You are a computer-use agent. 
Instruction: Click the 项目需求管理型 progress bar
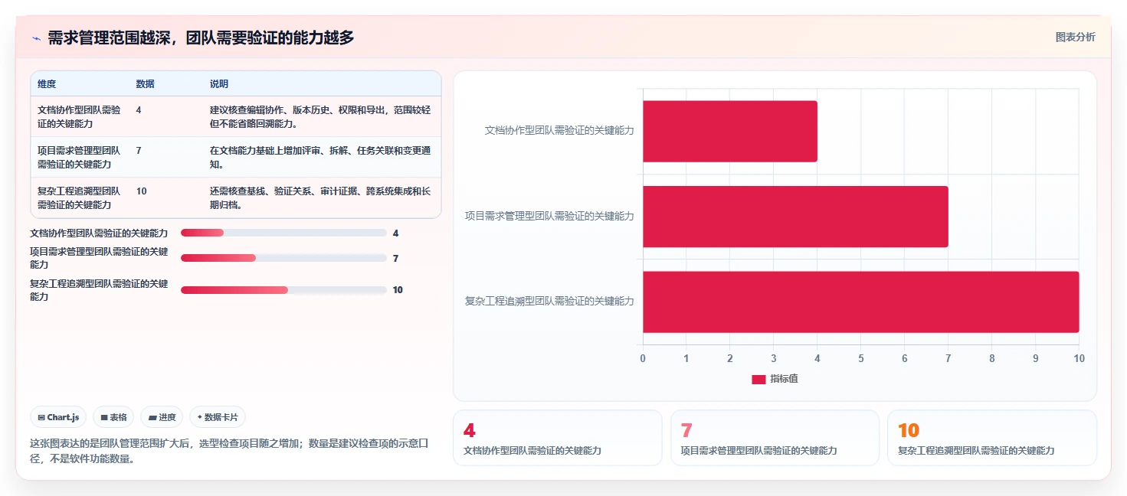click(283, 258)
